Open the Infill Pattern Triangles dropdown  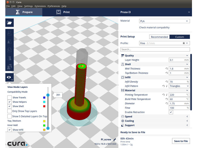tap(179, 86)
